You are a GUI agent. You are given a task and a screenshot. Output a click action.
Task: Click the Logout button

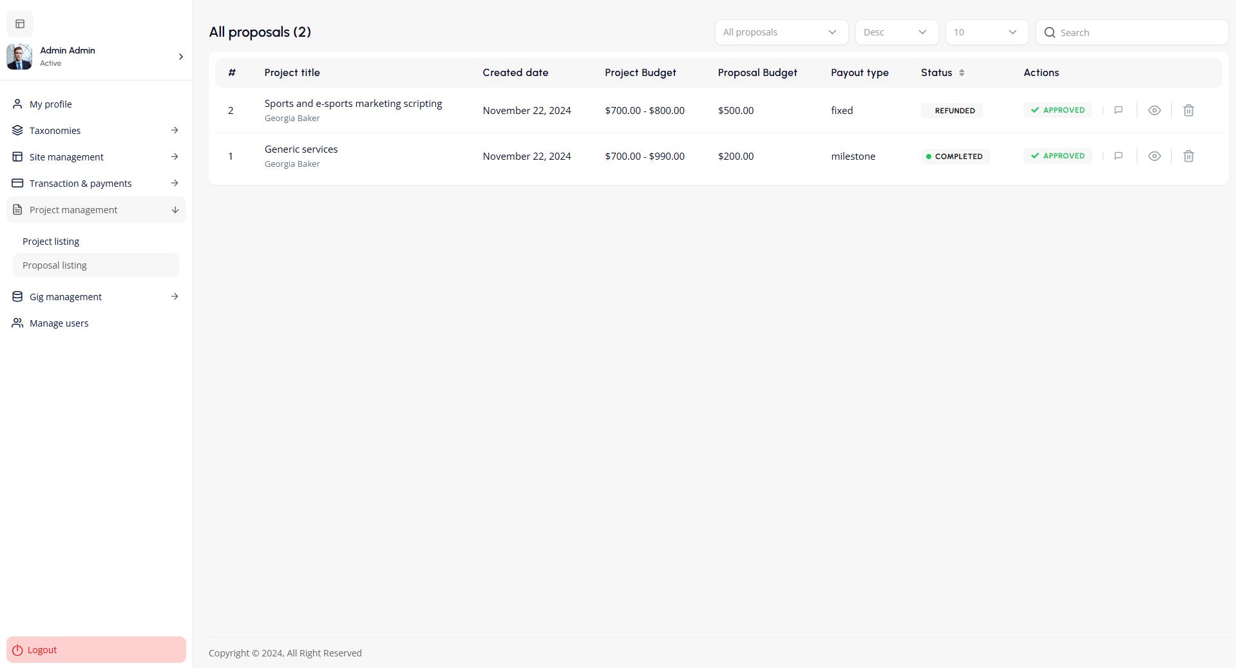click(x=96, y=650)
